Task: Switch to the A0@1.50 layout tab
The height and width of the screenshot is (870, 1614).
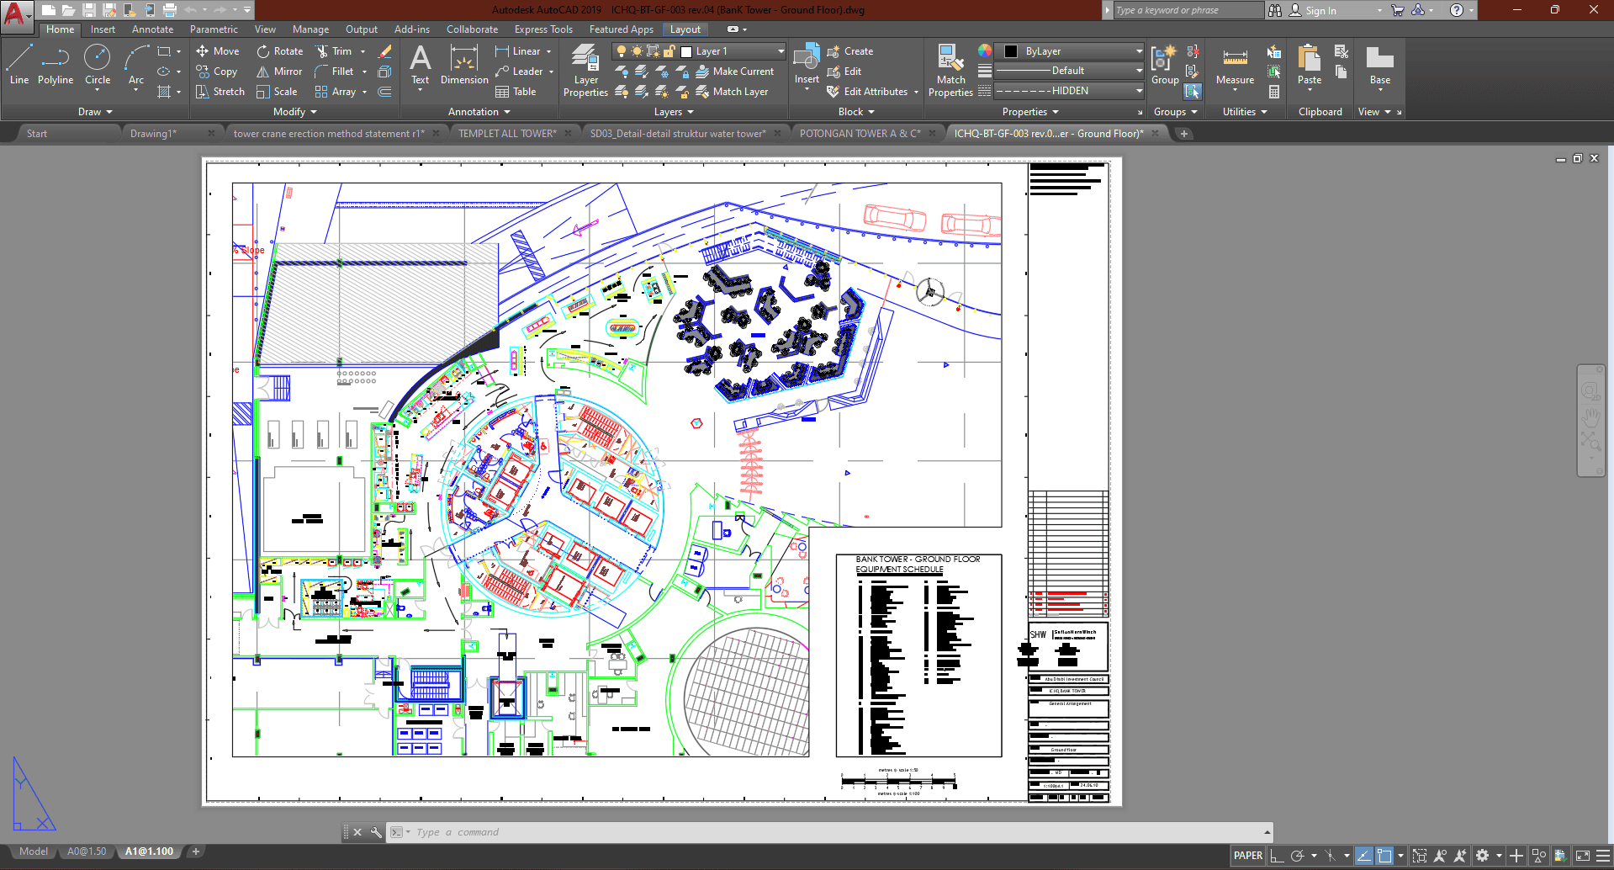Action: (x=87, y=851)
